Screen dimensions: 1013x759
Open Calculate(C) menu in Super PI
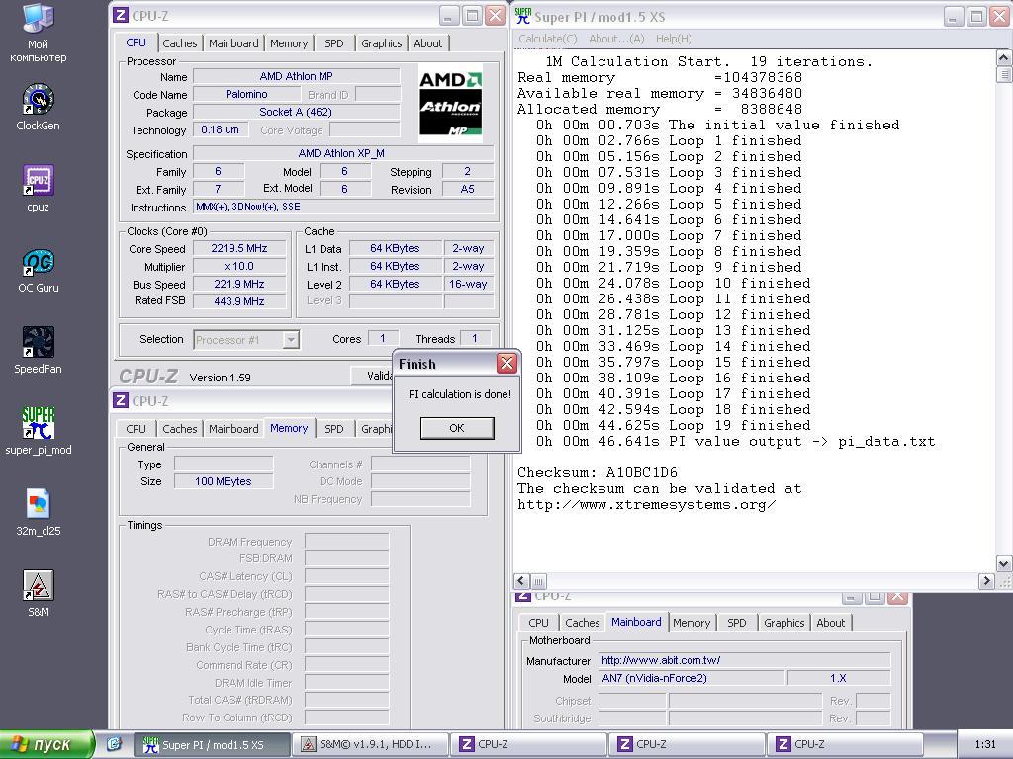tap(548, 39)
